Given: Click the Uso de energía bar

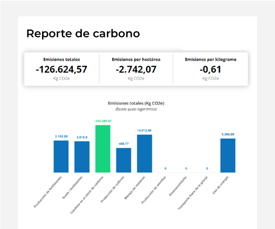Looking at the screenshot, I should click(x=228, y=155).
